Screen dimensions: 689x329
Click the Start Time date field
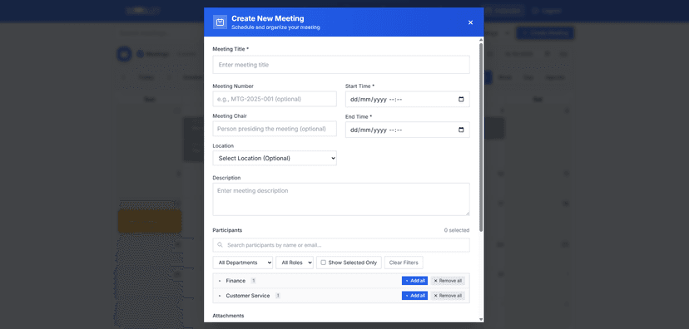pos(408,99)
